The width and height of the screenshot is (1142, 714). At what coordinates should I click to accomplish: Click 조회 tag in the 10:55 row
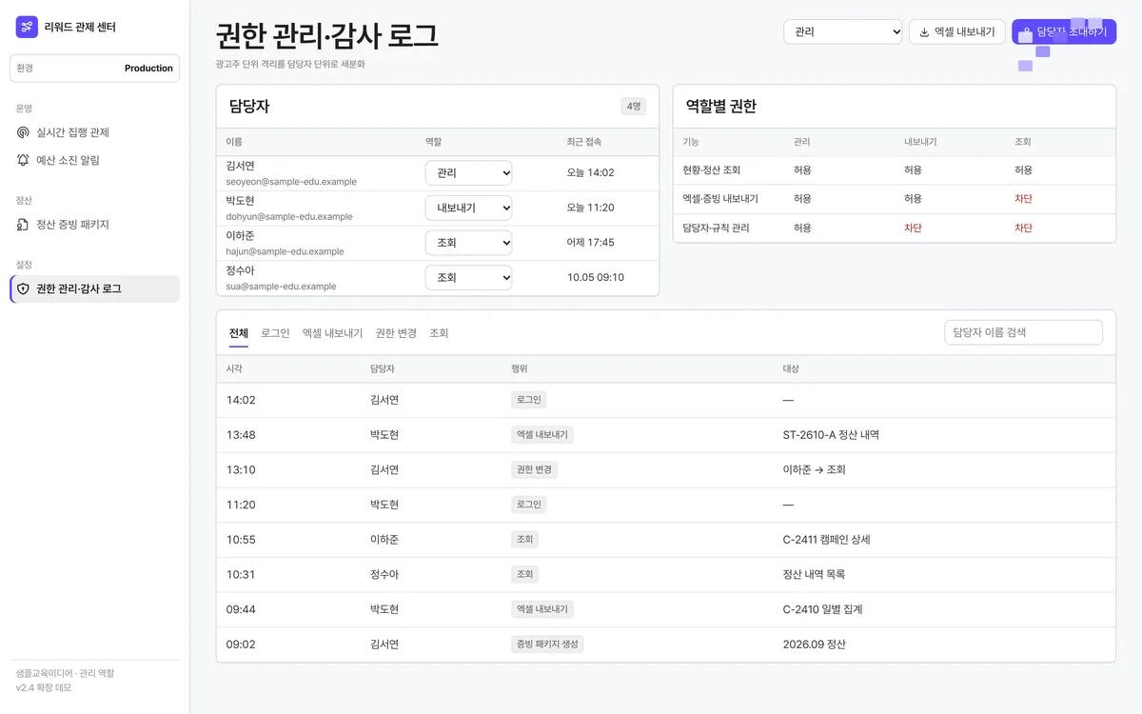click(524, 539)
